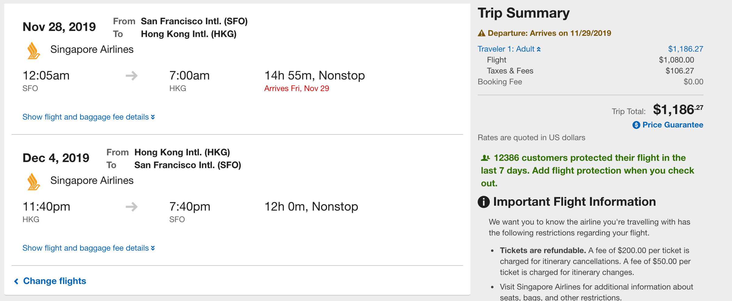Expand flight and baggage fee details for HKG to SFO

[x=89, y=248]
